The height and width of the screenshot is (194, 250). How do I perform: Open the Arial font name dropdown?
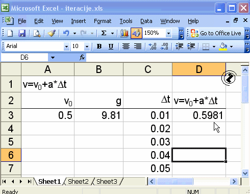[66, 46]
